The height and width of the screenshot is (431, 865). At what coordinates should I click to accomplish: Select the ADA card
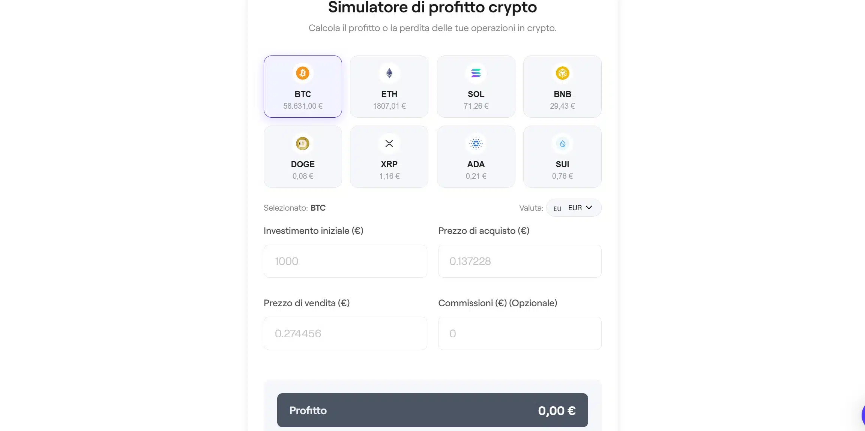pos(476,157)
